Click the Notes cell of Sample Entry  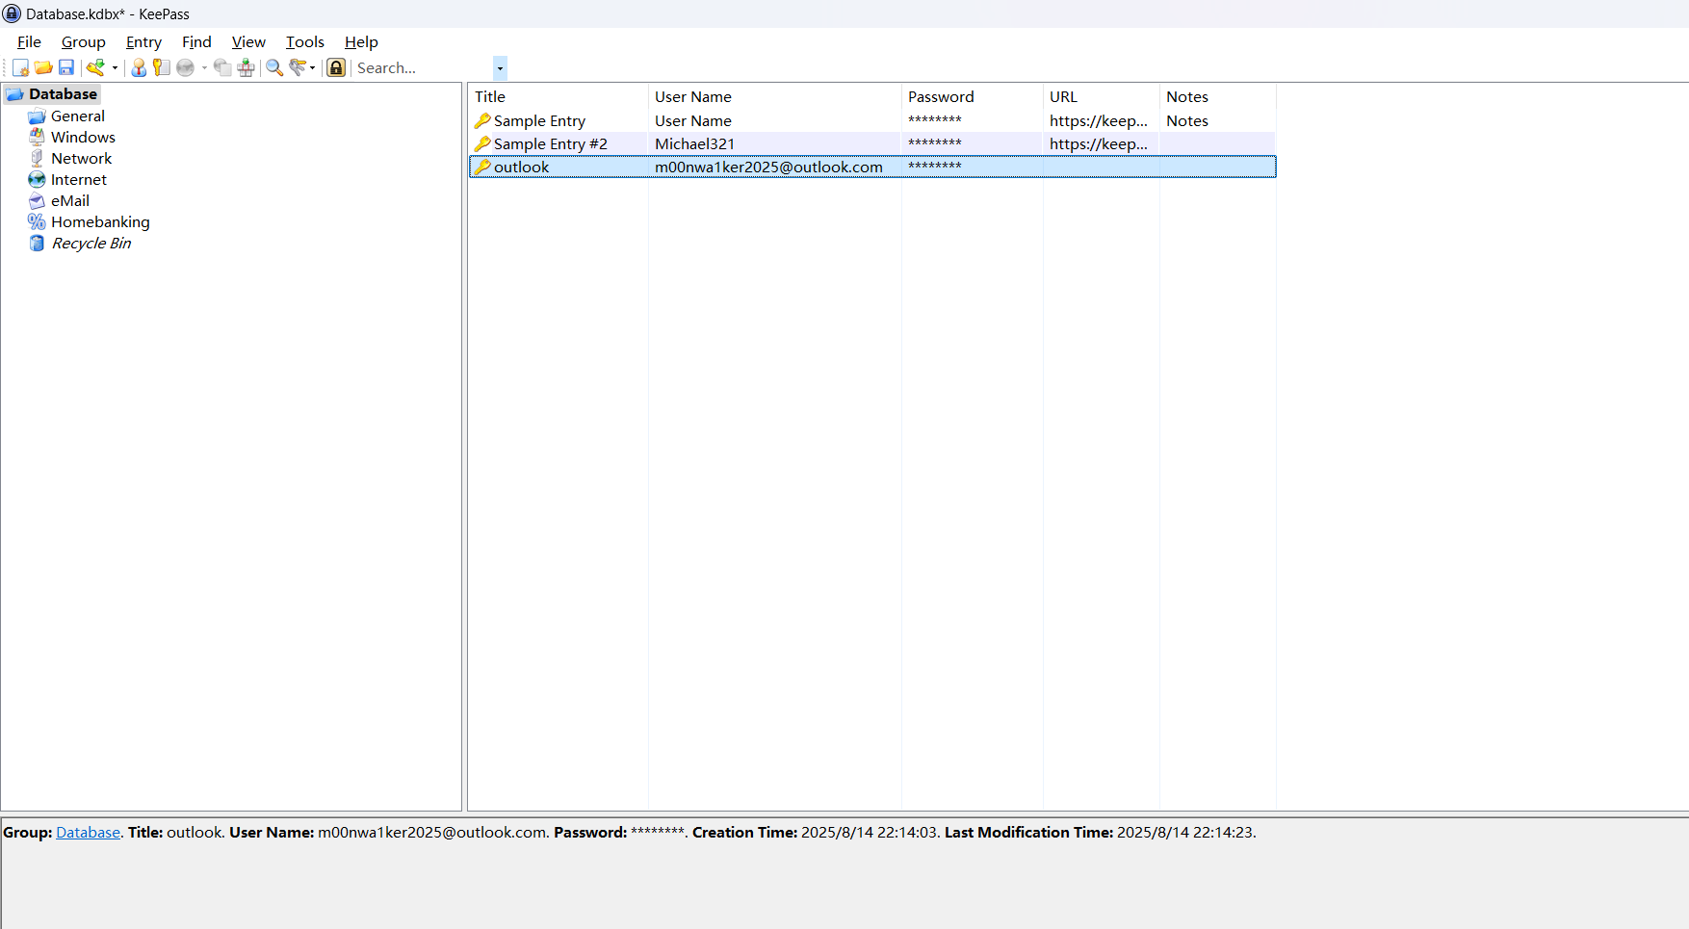1187,120
